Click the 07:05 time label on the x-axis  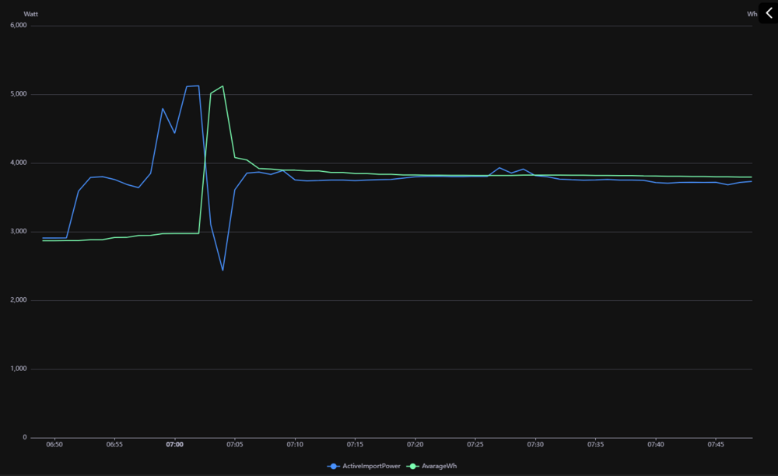pos(235,445)
